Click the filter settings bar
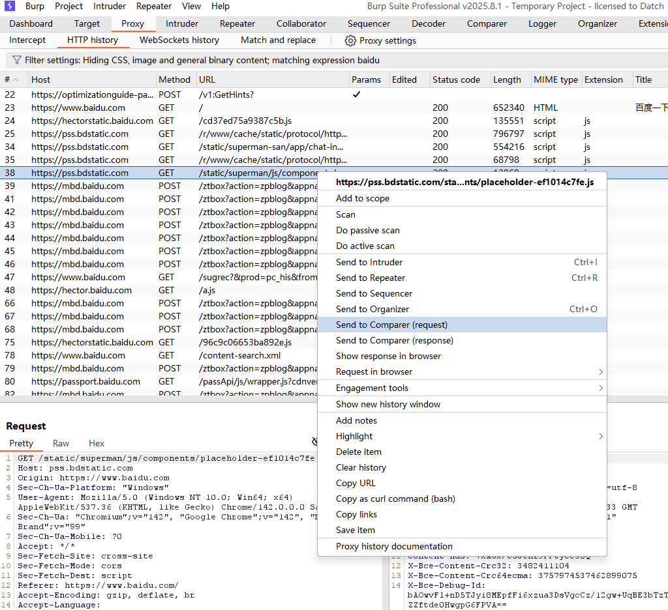 (337, 60)
